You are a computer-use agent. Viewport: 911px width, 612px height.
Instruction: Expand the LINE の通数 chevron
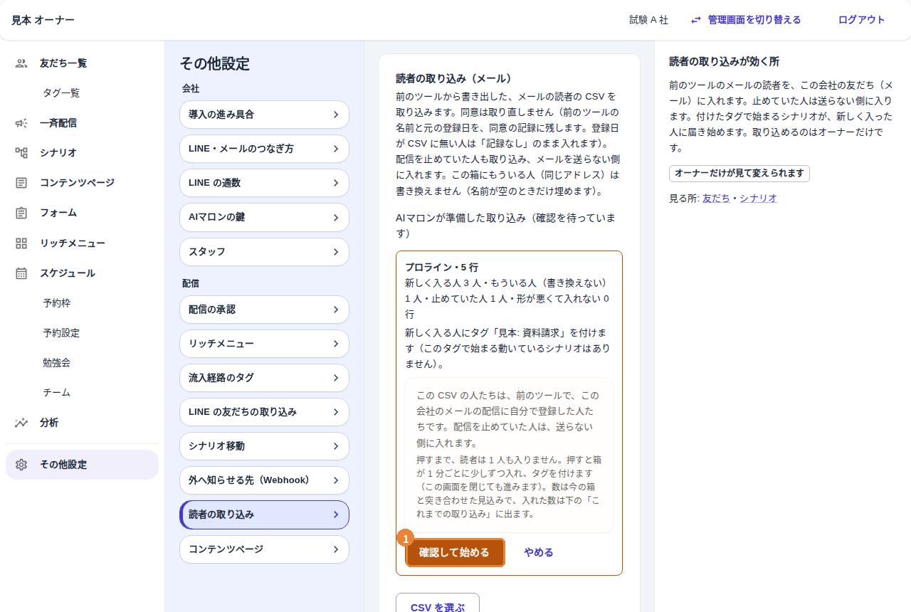[335, 183]
